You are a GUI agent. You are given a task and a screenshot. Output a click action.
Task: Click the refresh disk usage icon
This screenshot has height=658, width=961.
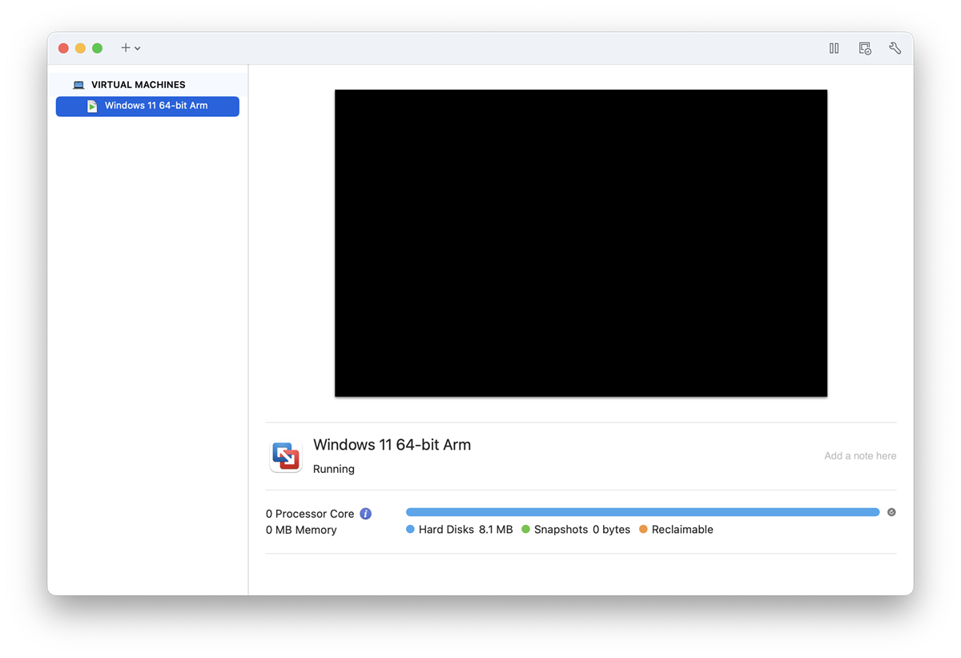pyautogui.click(x=891, y=512)
